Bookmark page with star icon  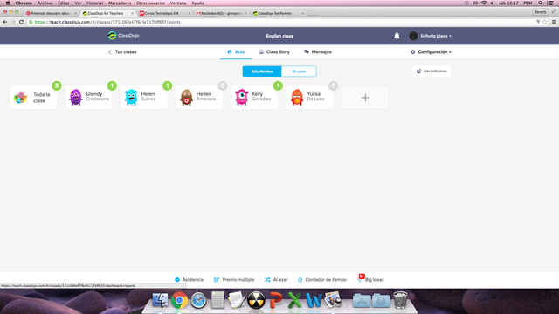(544, 22)
